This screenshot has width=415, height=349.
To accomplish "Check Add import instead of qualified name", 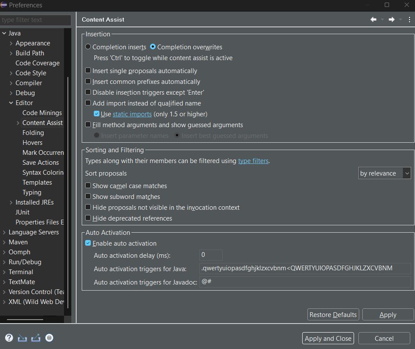I will pyautogui.click(x=88, y=103).
